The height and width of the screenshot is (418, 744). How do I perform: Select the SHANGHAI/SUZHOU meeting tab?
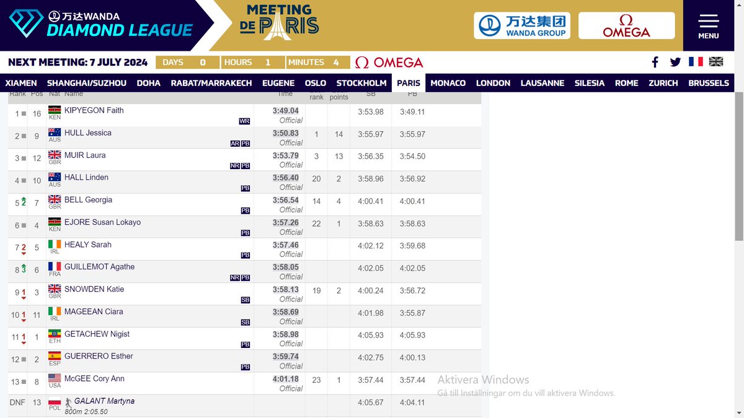coord(87,83)
